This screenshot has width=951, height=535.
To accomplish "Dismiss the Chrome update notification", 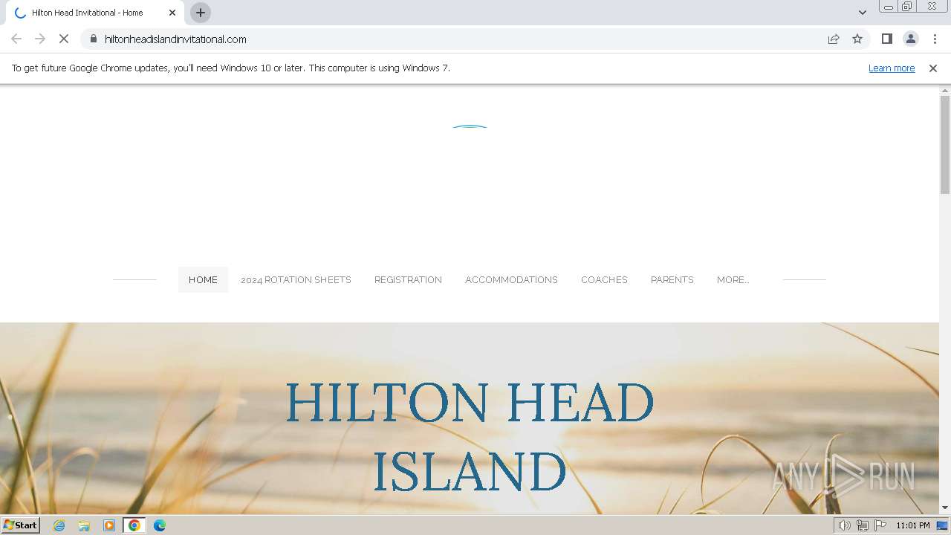I will click(x=933, y=68).
